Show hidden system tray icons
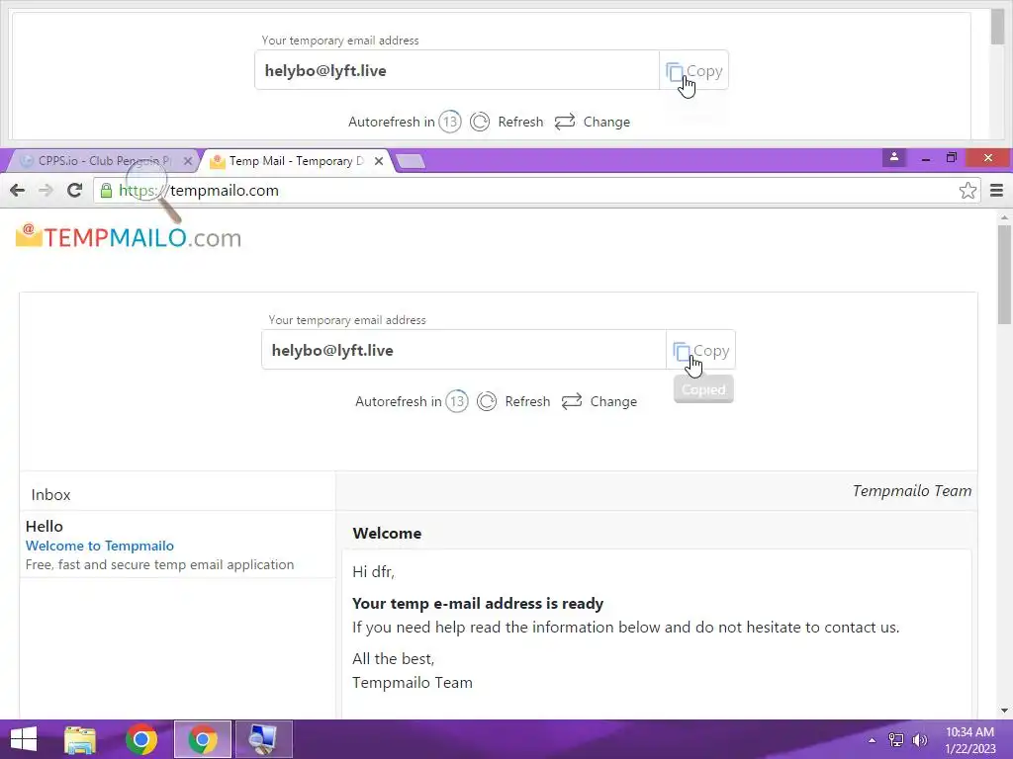Viewport: 1013px width, 759px height. 872,740
